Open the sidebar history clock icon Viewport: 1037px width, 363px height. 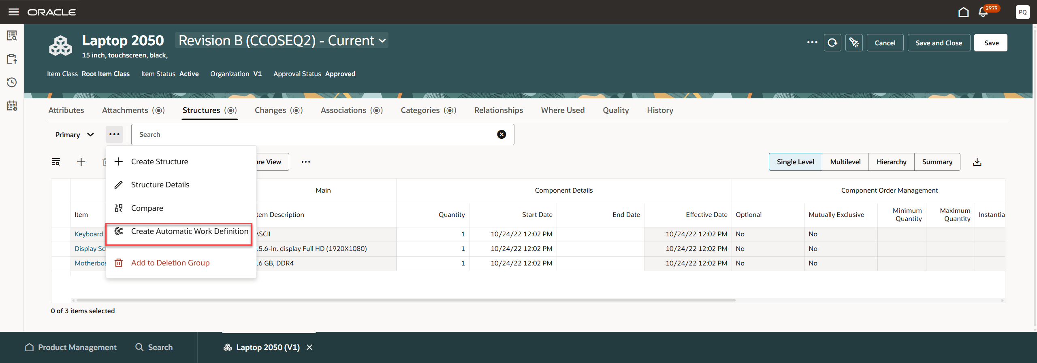pos(12,83)
